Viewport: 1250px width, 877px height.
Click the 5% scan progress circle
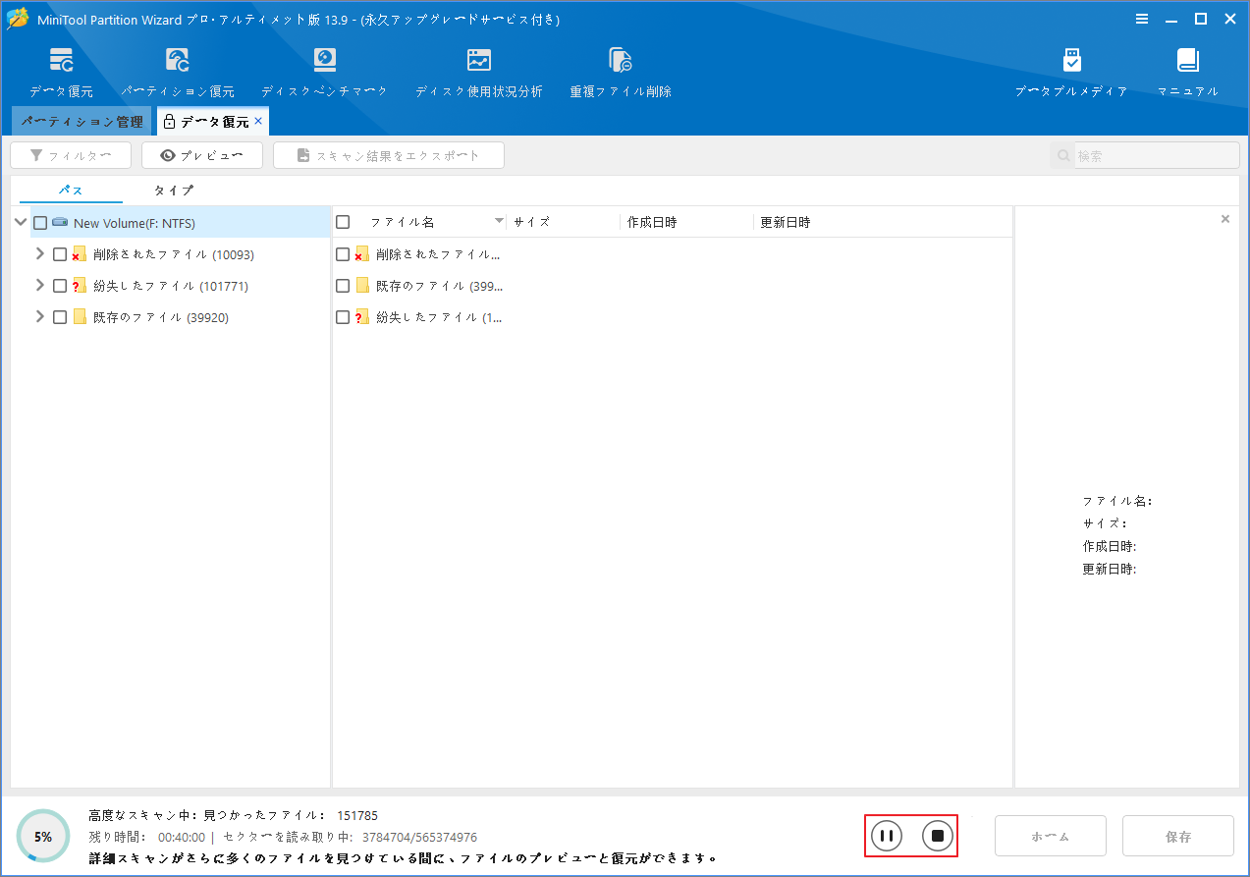pyautogui.click(x=43, y=837)
